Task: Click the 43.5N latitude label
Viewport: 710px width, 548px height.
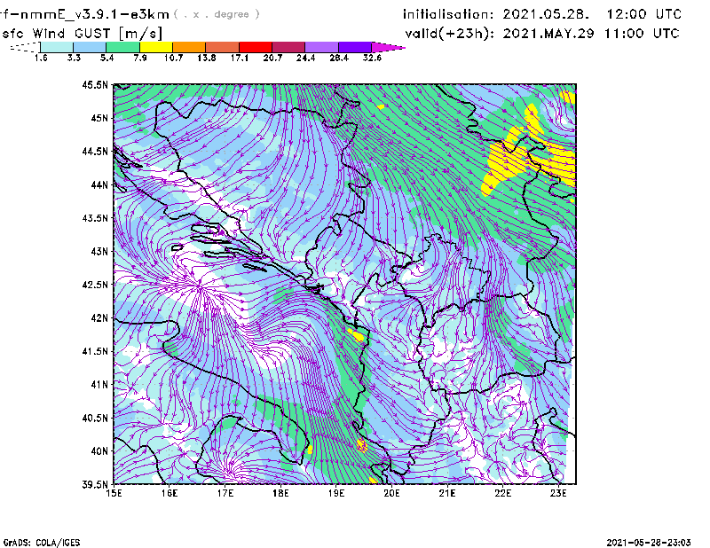Action: pos(95,218)
